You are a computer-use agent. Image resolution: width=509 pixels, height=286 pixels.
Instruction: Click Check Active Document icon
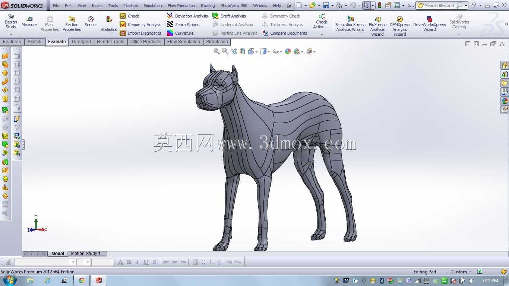point(322,21)
